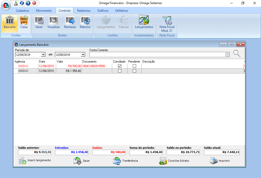The image size is (261, 178).
Task: Uncheck Conciliado for the R$ 500,00 entry
Action: coord(120,66)
